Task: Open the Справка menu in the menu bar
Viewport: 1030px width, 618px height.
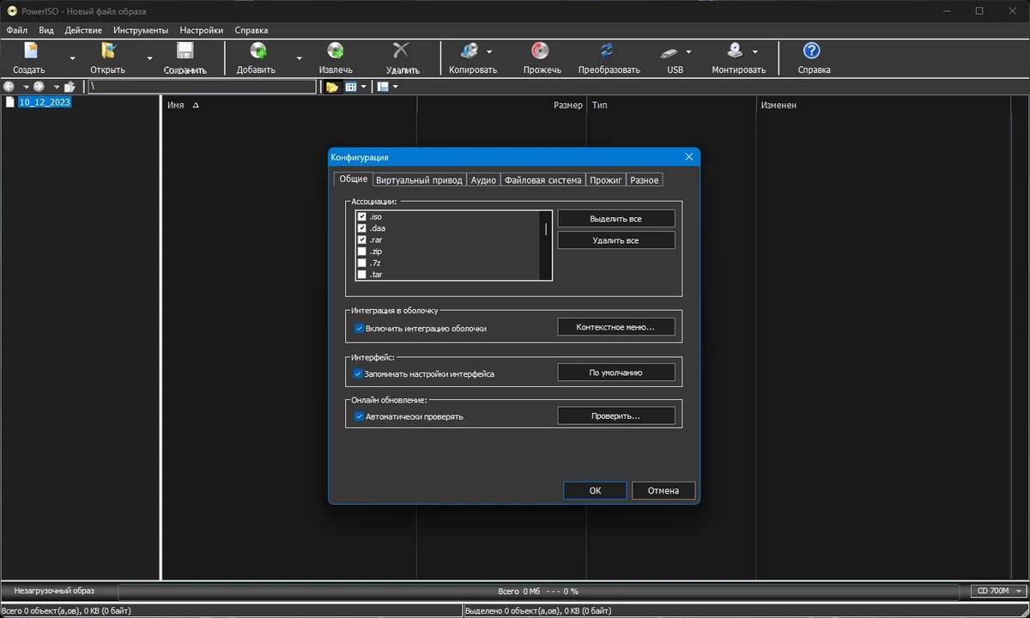Action: tap(251, 30)
